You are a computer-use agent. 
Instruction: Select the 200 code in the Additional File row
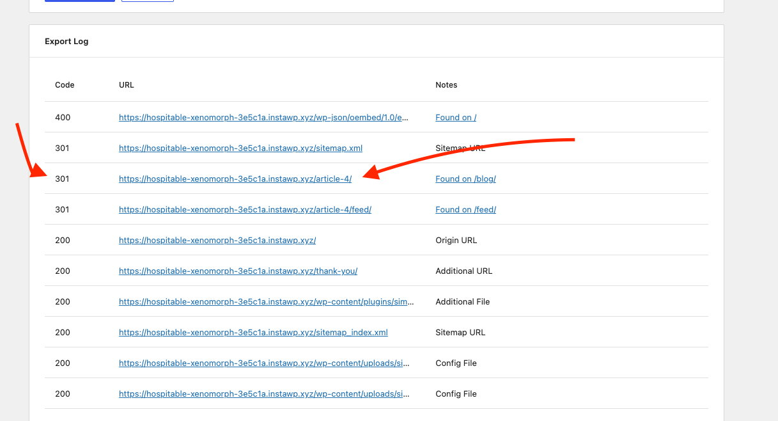tap(63, 301)
